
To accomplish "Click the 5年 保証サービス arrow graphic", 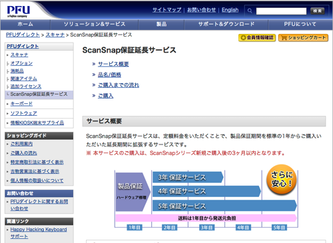I will pyautogui.click(x=224, y=206).
